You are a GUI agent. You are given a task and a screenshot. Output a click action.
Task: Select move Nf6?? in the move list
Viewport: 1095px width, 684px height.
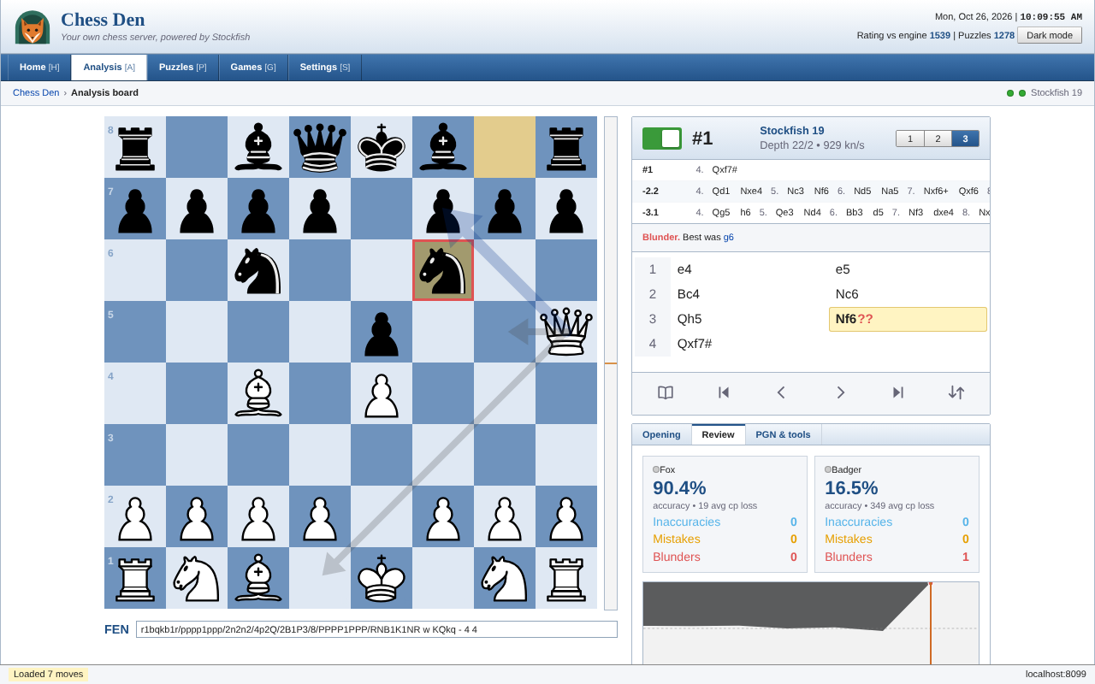pos(908,319)
